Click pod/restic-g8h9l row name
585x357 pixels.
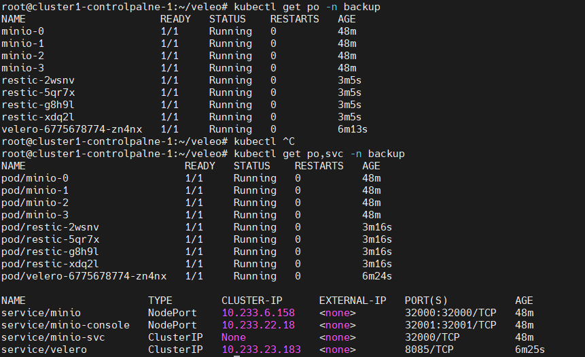(50, 252)
